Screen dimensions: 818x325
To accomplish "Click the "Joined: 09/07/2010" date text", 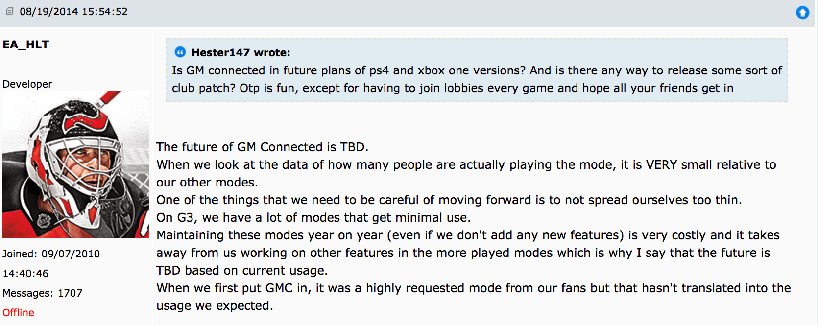I will 51,254.
